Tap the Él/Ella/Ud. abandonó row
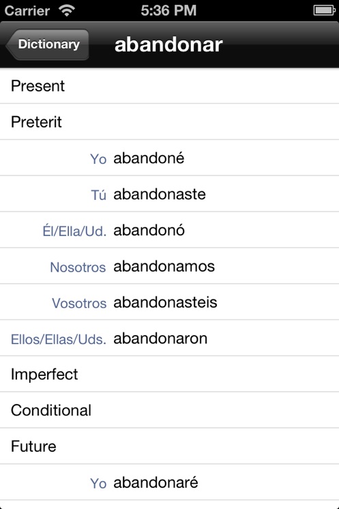Viewport: 339px width, 509px height. tap(169, 230)
